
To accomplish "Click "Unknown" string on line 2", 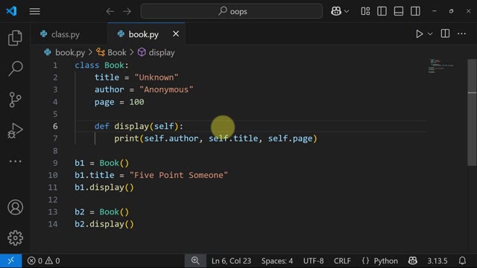I will (157, 77).
